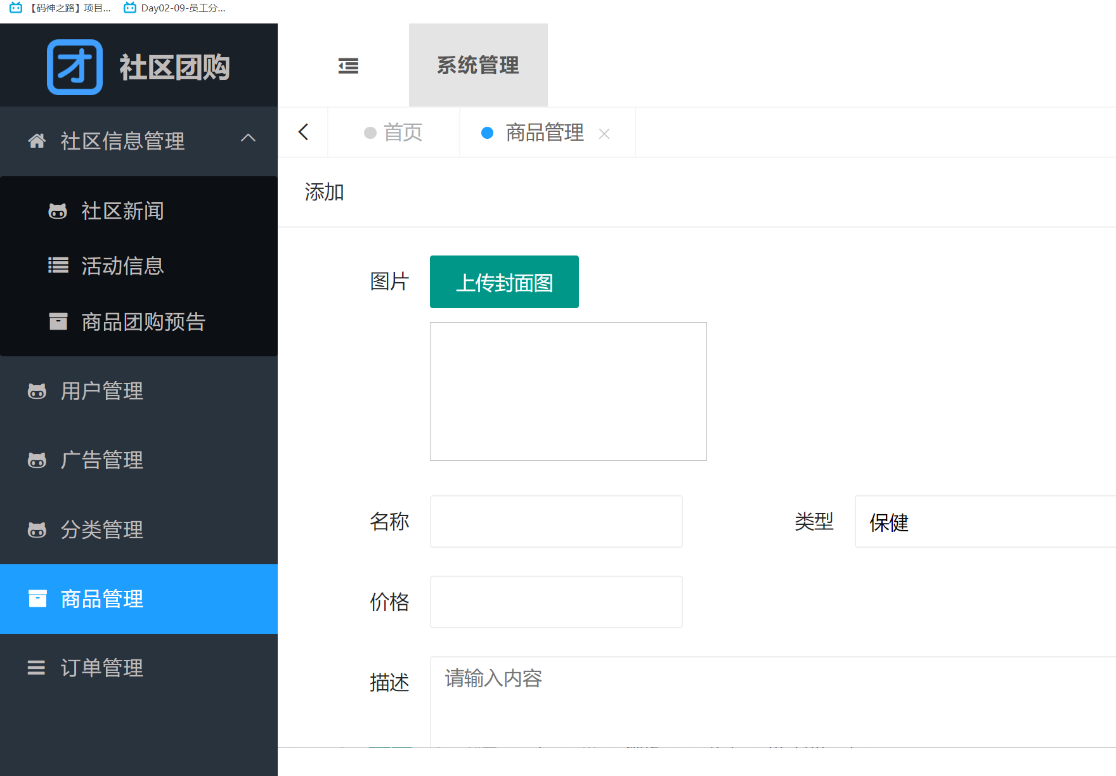Go to 用户管理 in the sidebar
Viewport: 1116px width, 776px height.
tap(139, 391)
